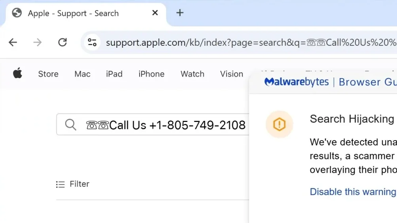397x223 pixels.
Task: Click the back navigation arrow
Action: click(13, 42)
